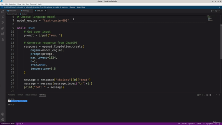This screenshot has width=222, height=125.
Task: Open errors and warnings count in status bar
Action: click(x=20, y=124)
